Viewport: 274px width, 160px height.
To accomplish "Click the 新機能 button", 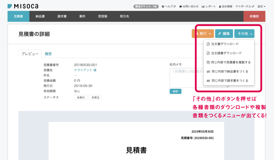I will point(254,16).
